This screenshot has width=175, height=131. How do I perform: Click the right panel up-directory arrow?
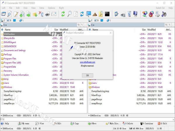click(x=90, y=30)
